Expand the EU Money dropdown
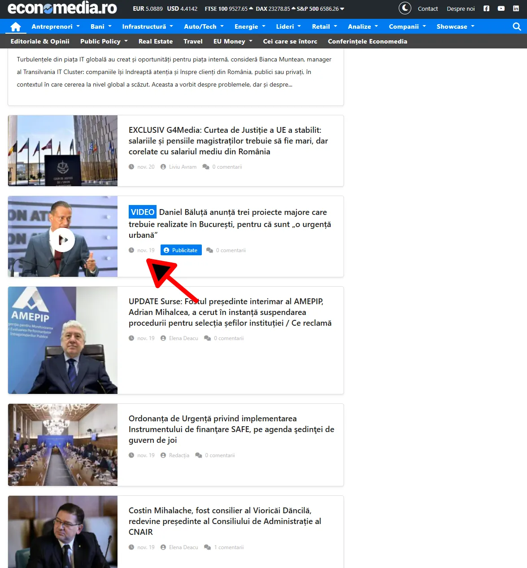This screenshot has height=568, width=527. 232,41
